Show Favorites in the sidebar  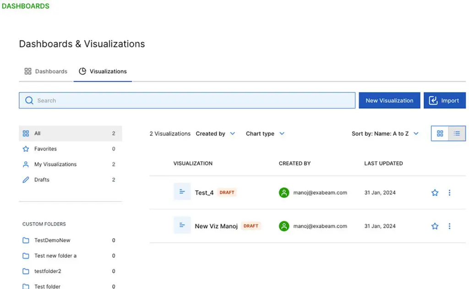click(x=45, y=149)
